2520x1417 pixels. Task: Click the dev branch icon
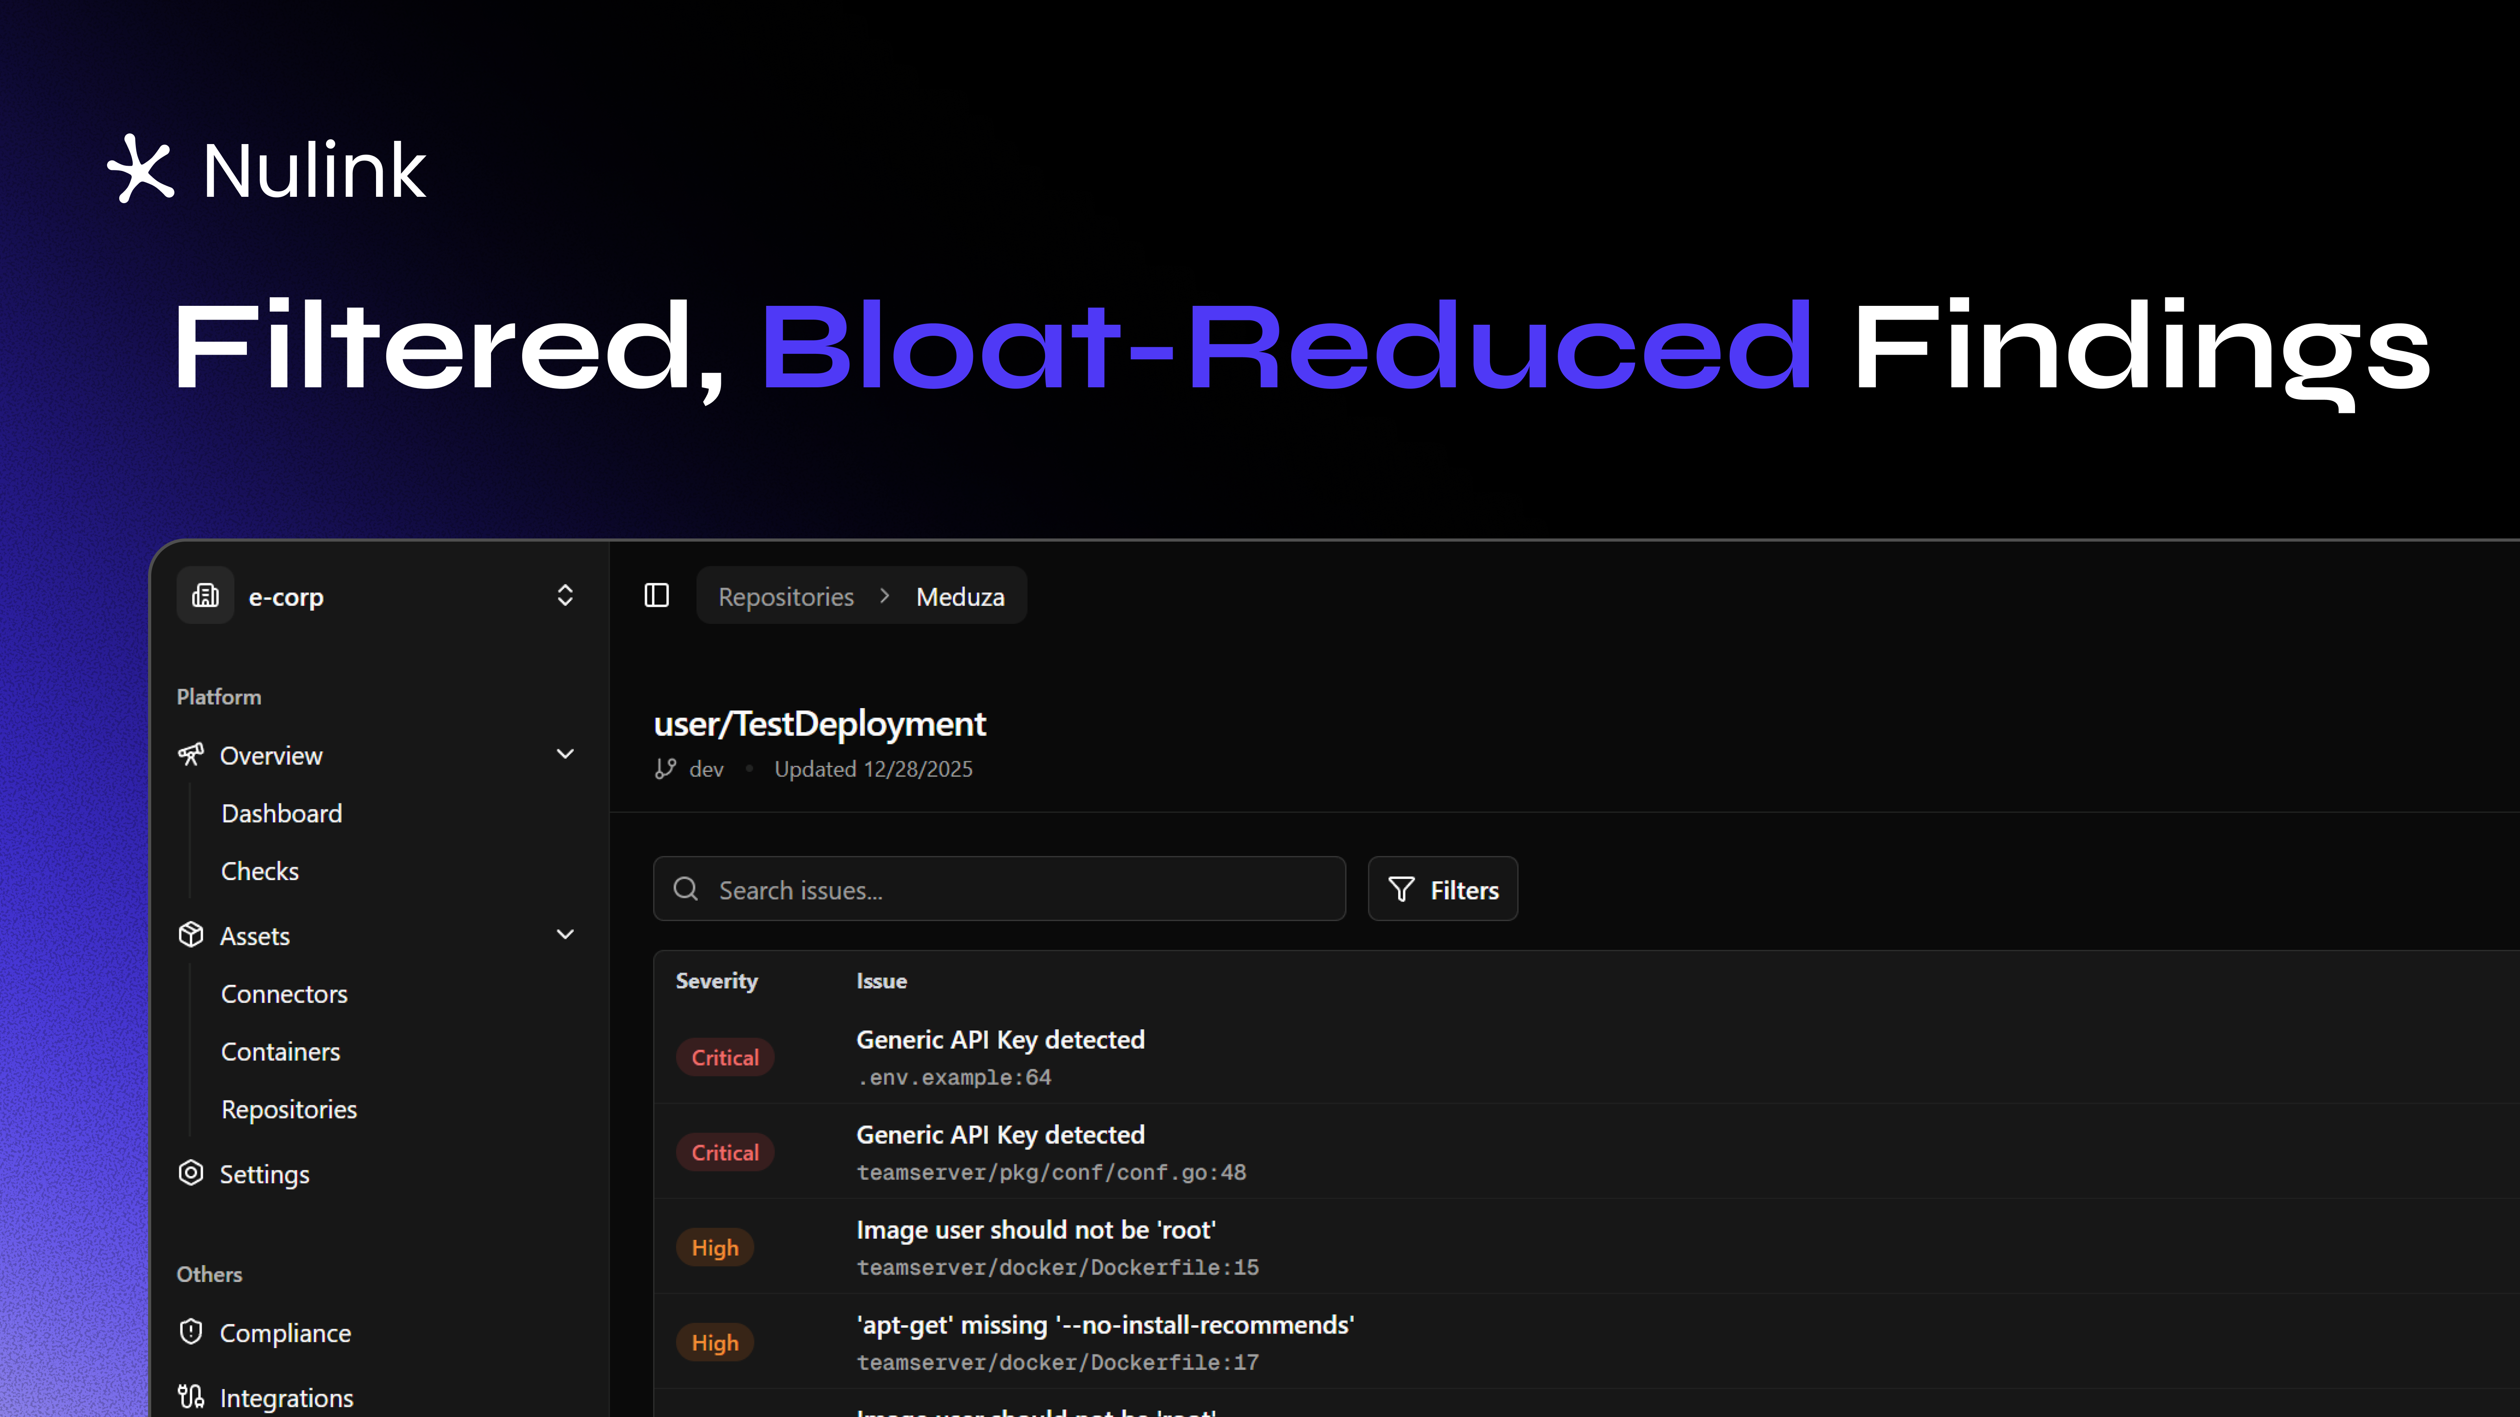point(665,769)
